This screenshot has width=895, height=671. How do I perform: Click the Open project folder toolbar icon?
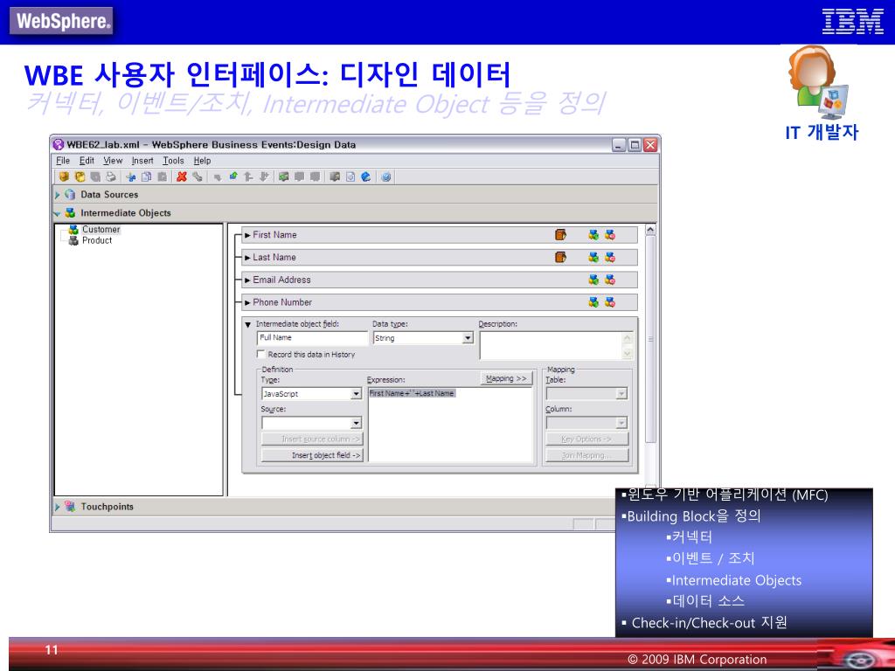[80, 176]
